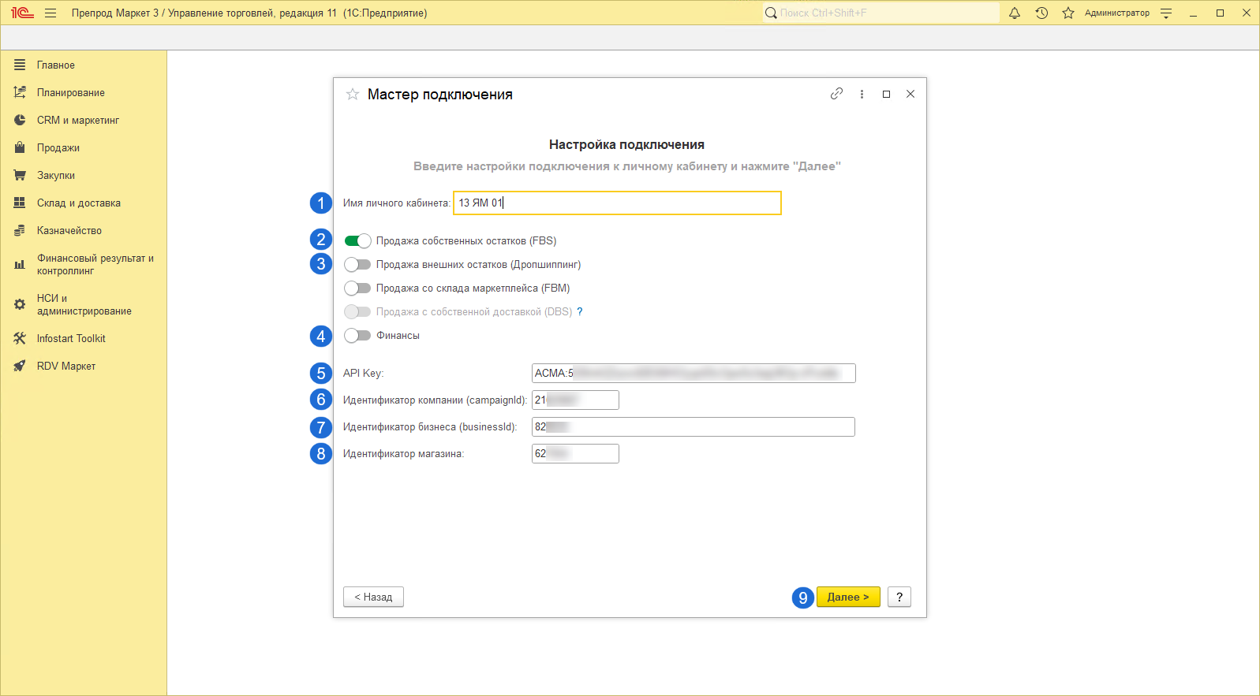
Task: Enable Продажа внешних остатков (Дропшиппинг) switch
Action: pos(357,264)
